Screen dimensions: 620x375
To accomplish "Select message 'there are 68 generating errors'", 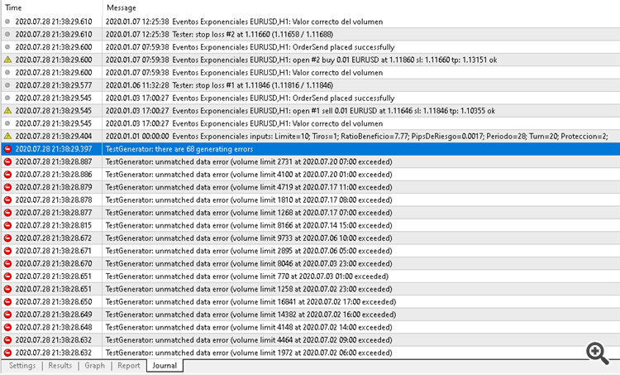I will tap(179, 149).
